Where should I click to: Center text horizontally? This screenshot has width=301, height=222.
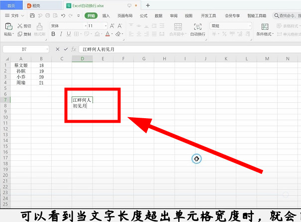click(x=139, y=34)
